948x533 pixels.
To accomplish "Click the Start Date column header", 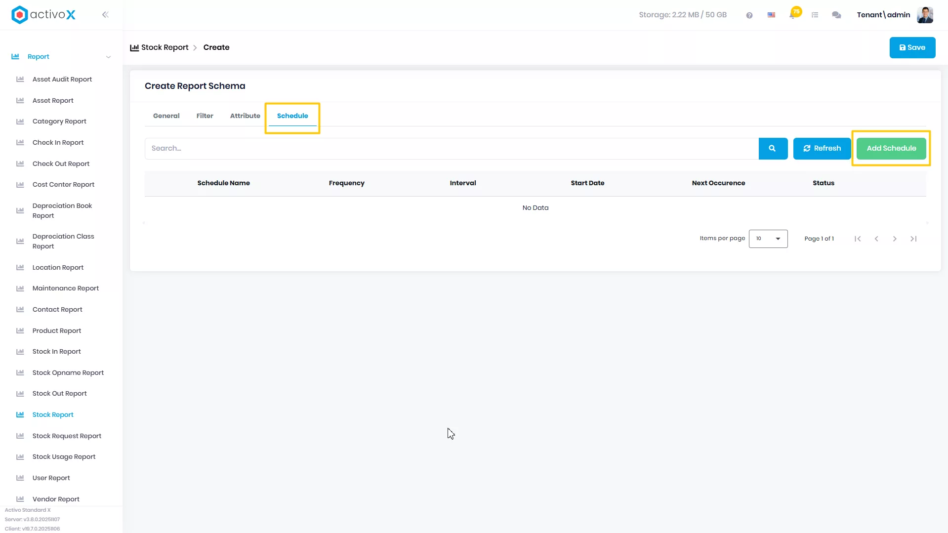I will tap(587, 183).
